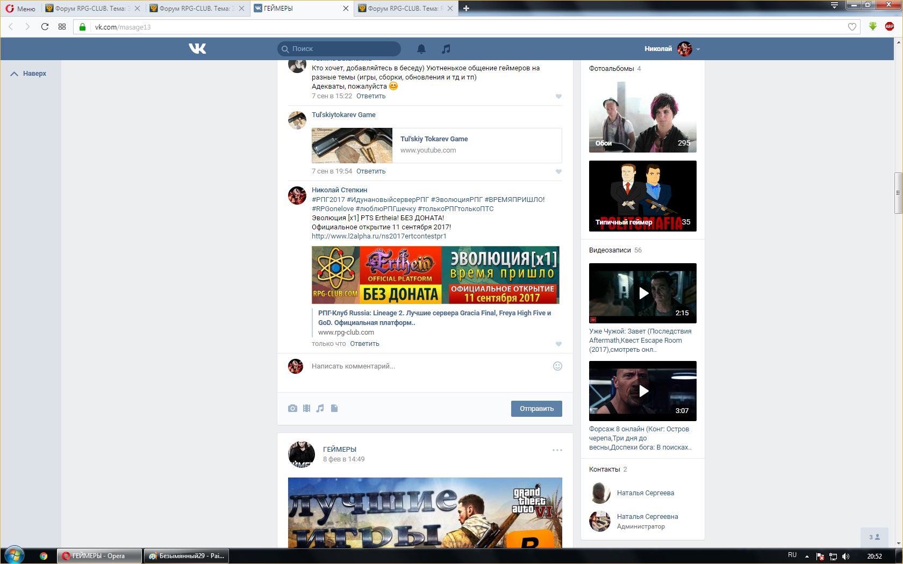Open the лучшие игры post image
This screenshot has width=903, height=564.
point(425,512)
